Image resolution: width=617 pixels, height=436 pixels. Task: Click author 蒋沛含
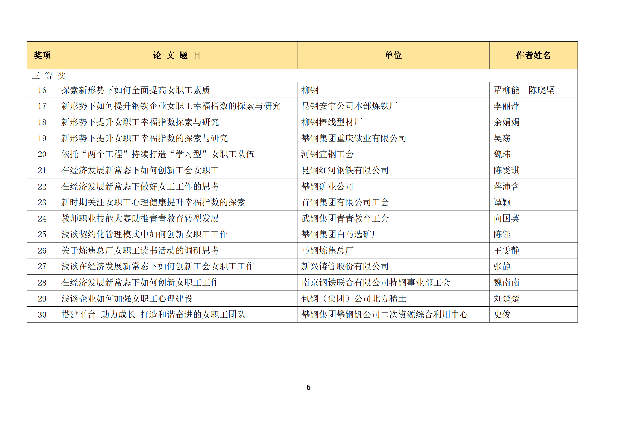point(506,187)
